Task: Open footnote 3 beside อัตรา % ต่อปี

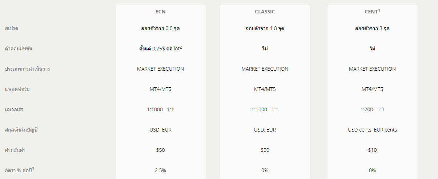Action: [x=33, y=168]
